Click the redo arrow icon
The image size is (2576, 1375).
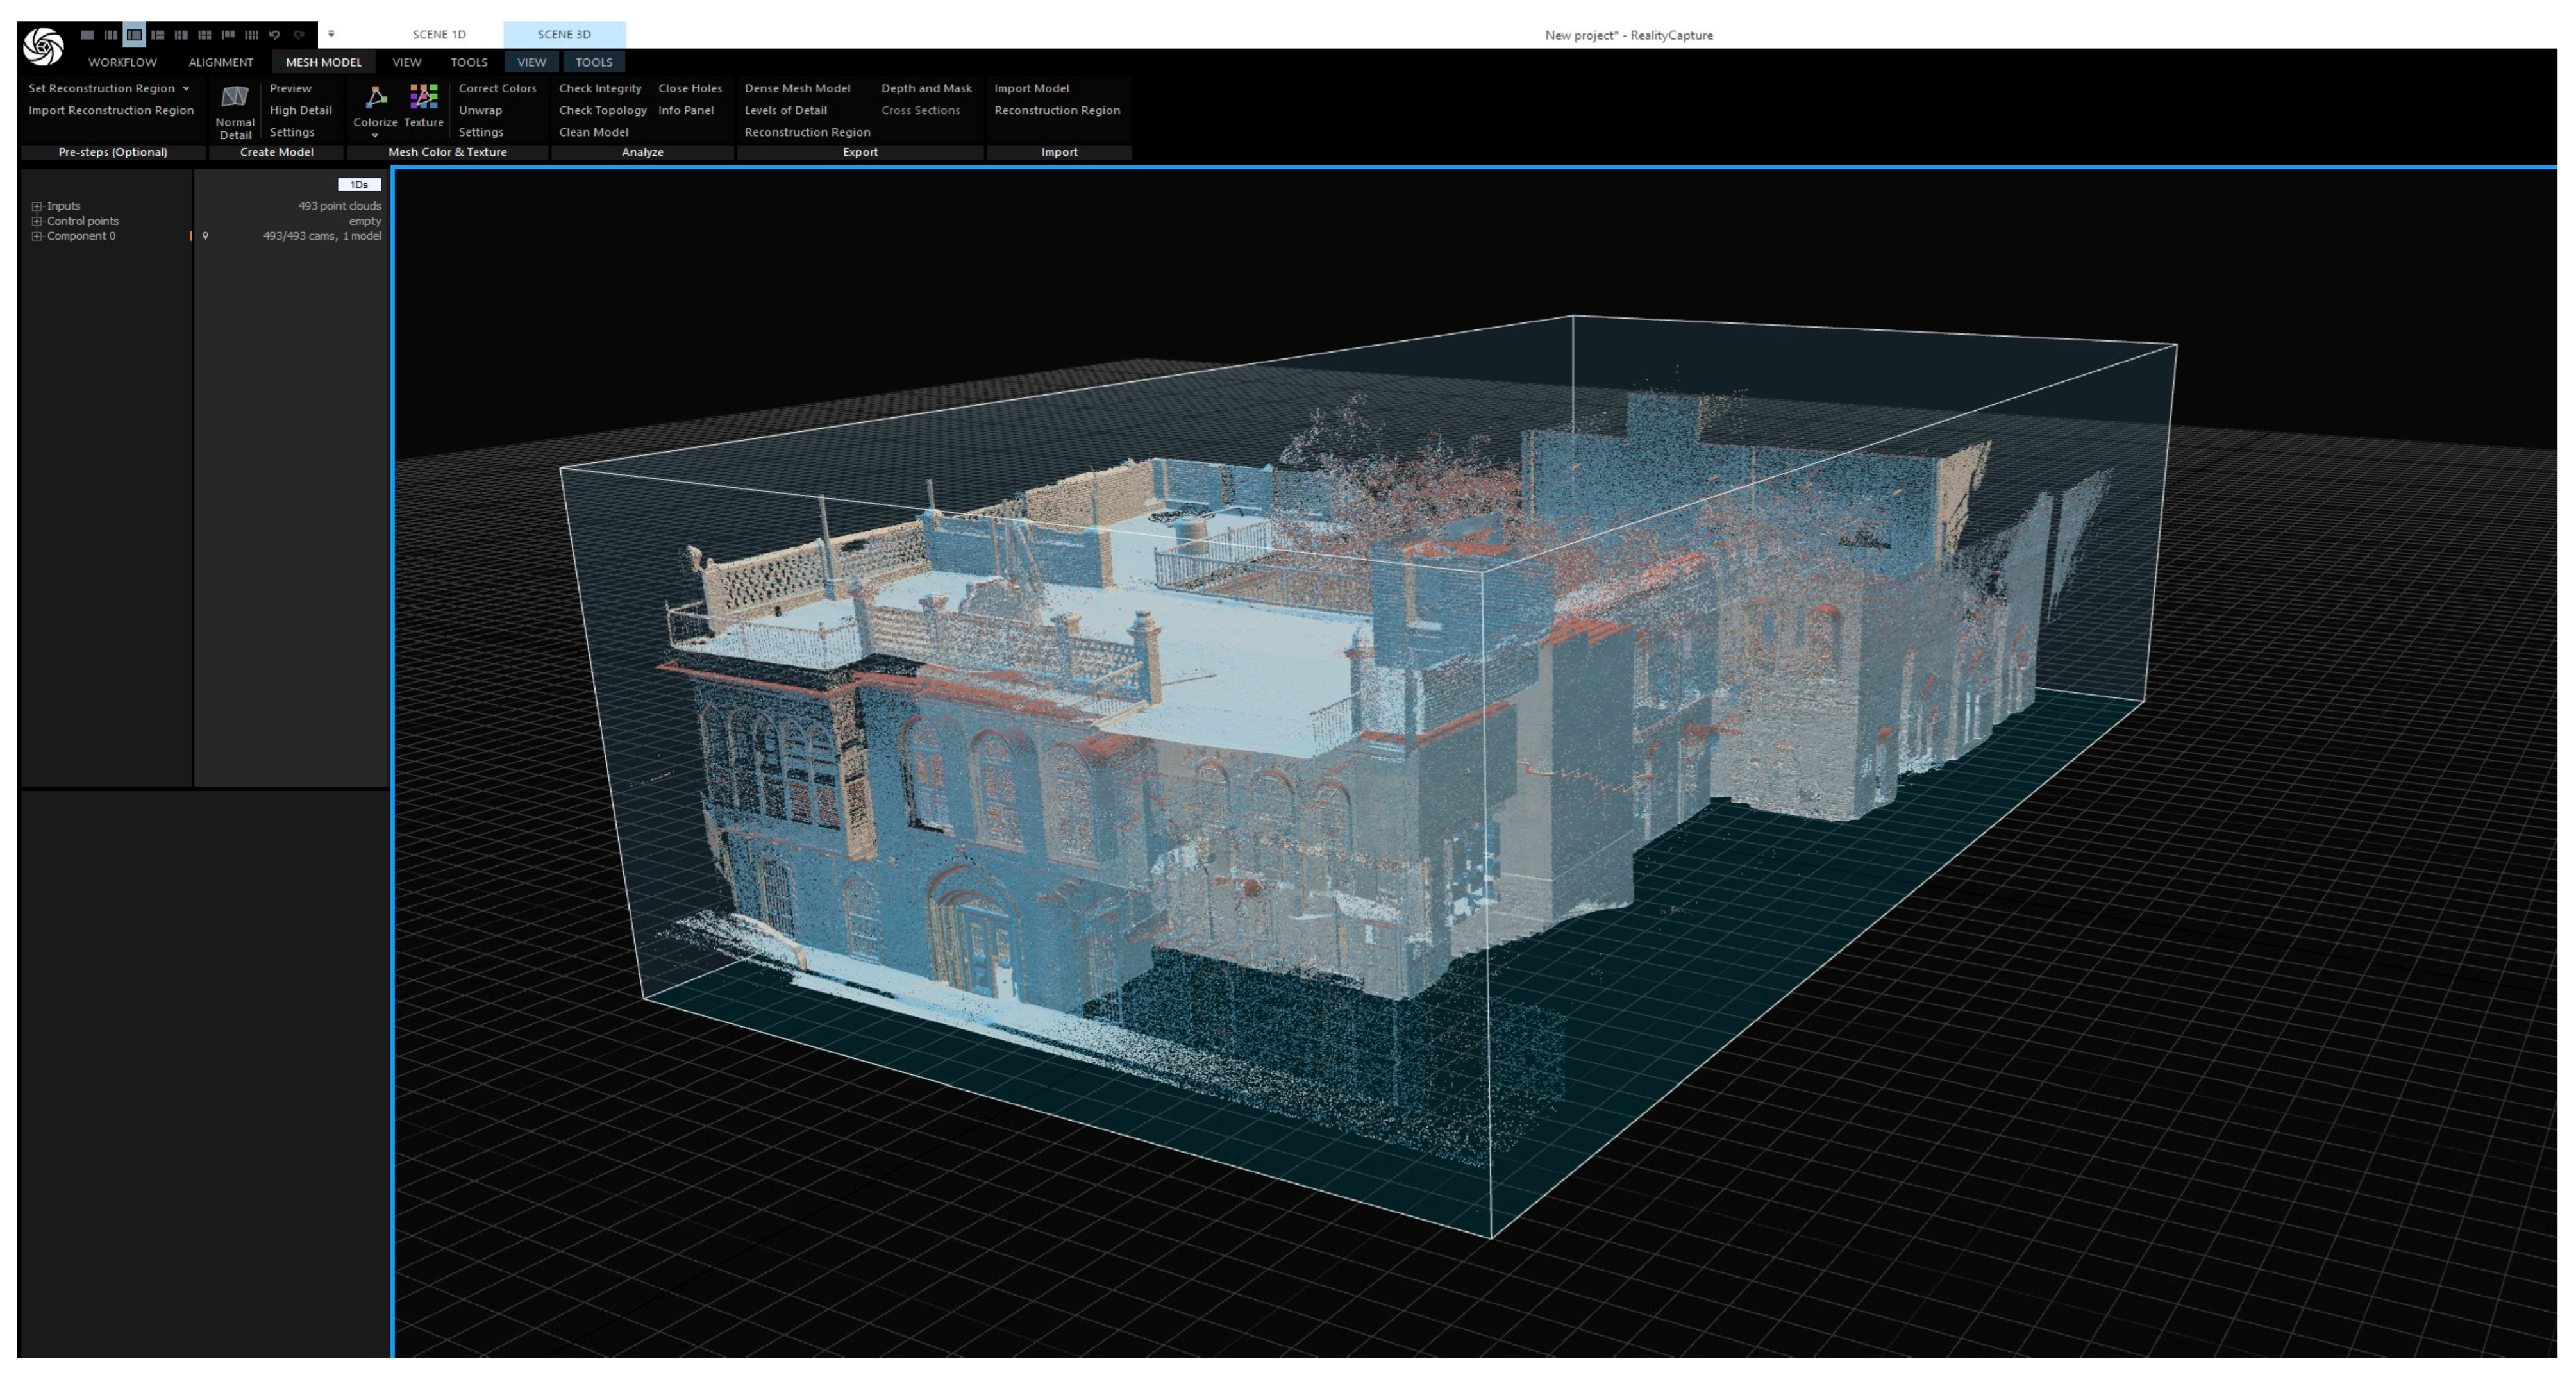pos(298,35)
